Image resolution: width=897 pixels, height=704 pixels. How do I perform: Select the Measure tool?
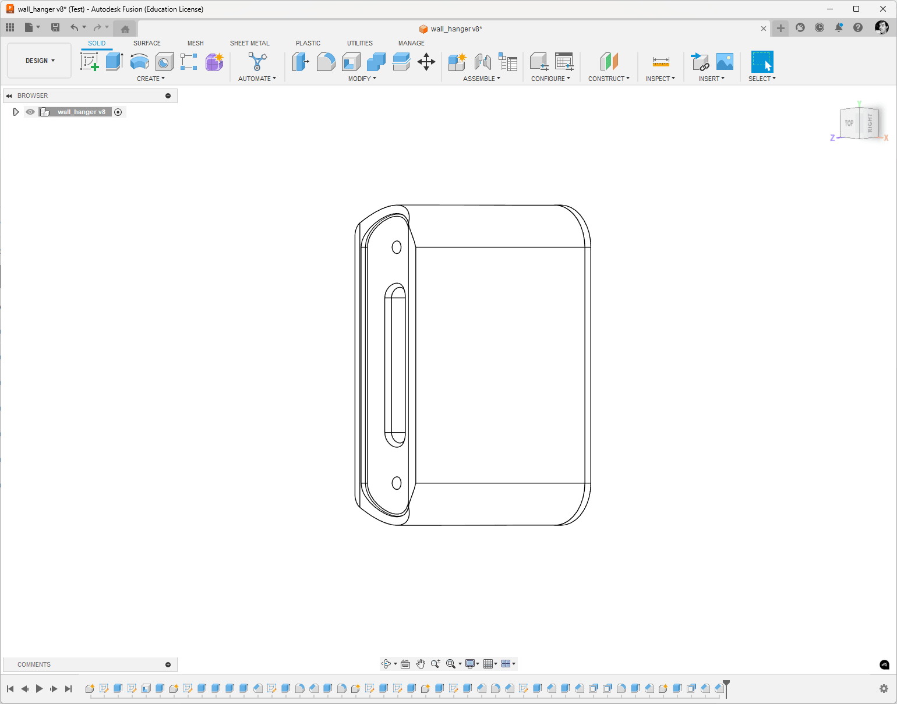point(661,61)
